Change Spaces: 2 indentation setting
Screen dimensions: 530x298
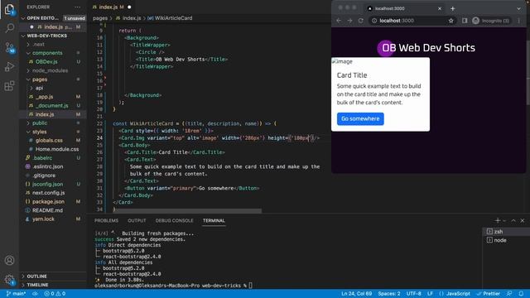tap(389, 294)
